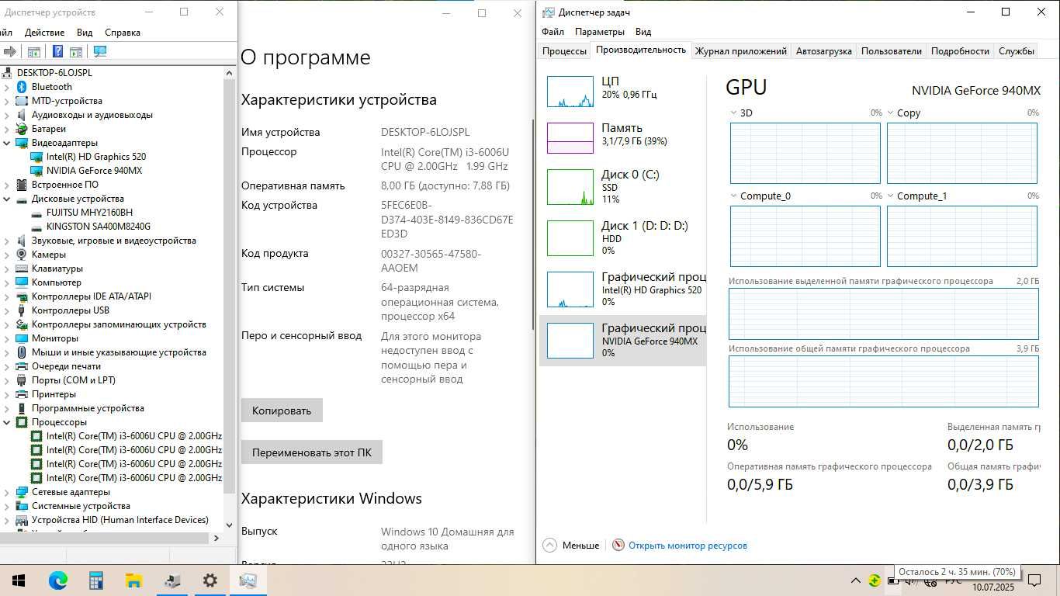Click the Меньше collapse arrow circle icon
This screenshot has width=1060, height=596.
(549, 546)
